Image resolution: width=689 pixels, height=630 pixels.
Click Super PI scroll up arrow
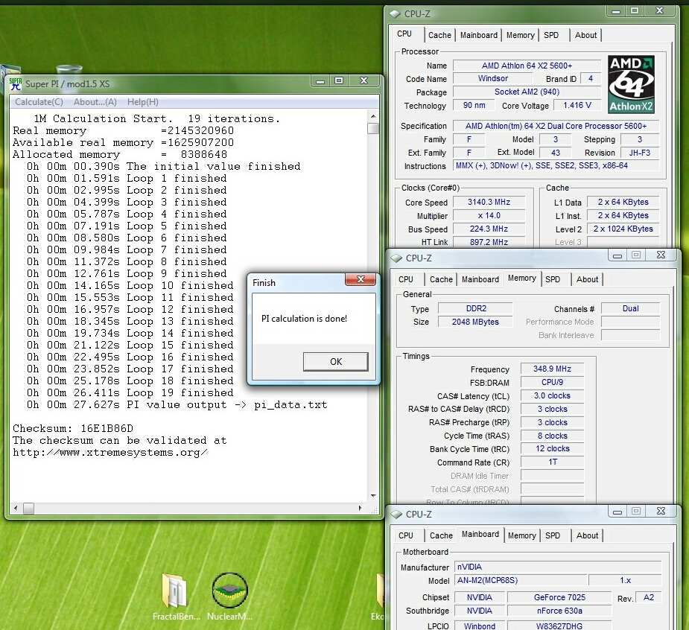tap(373, 116)
